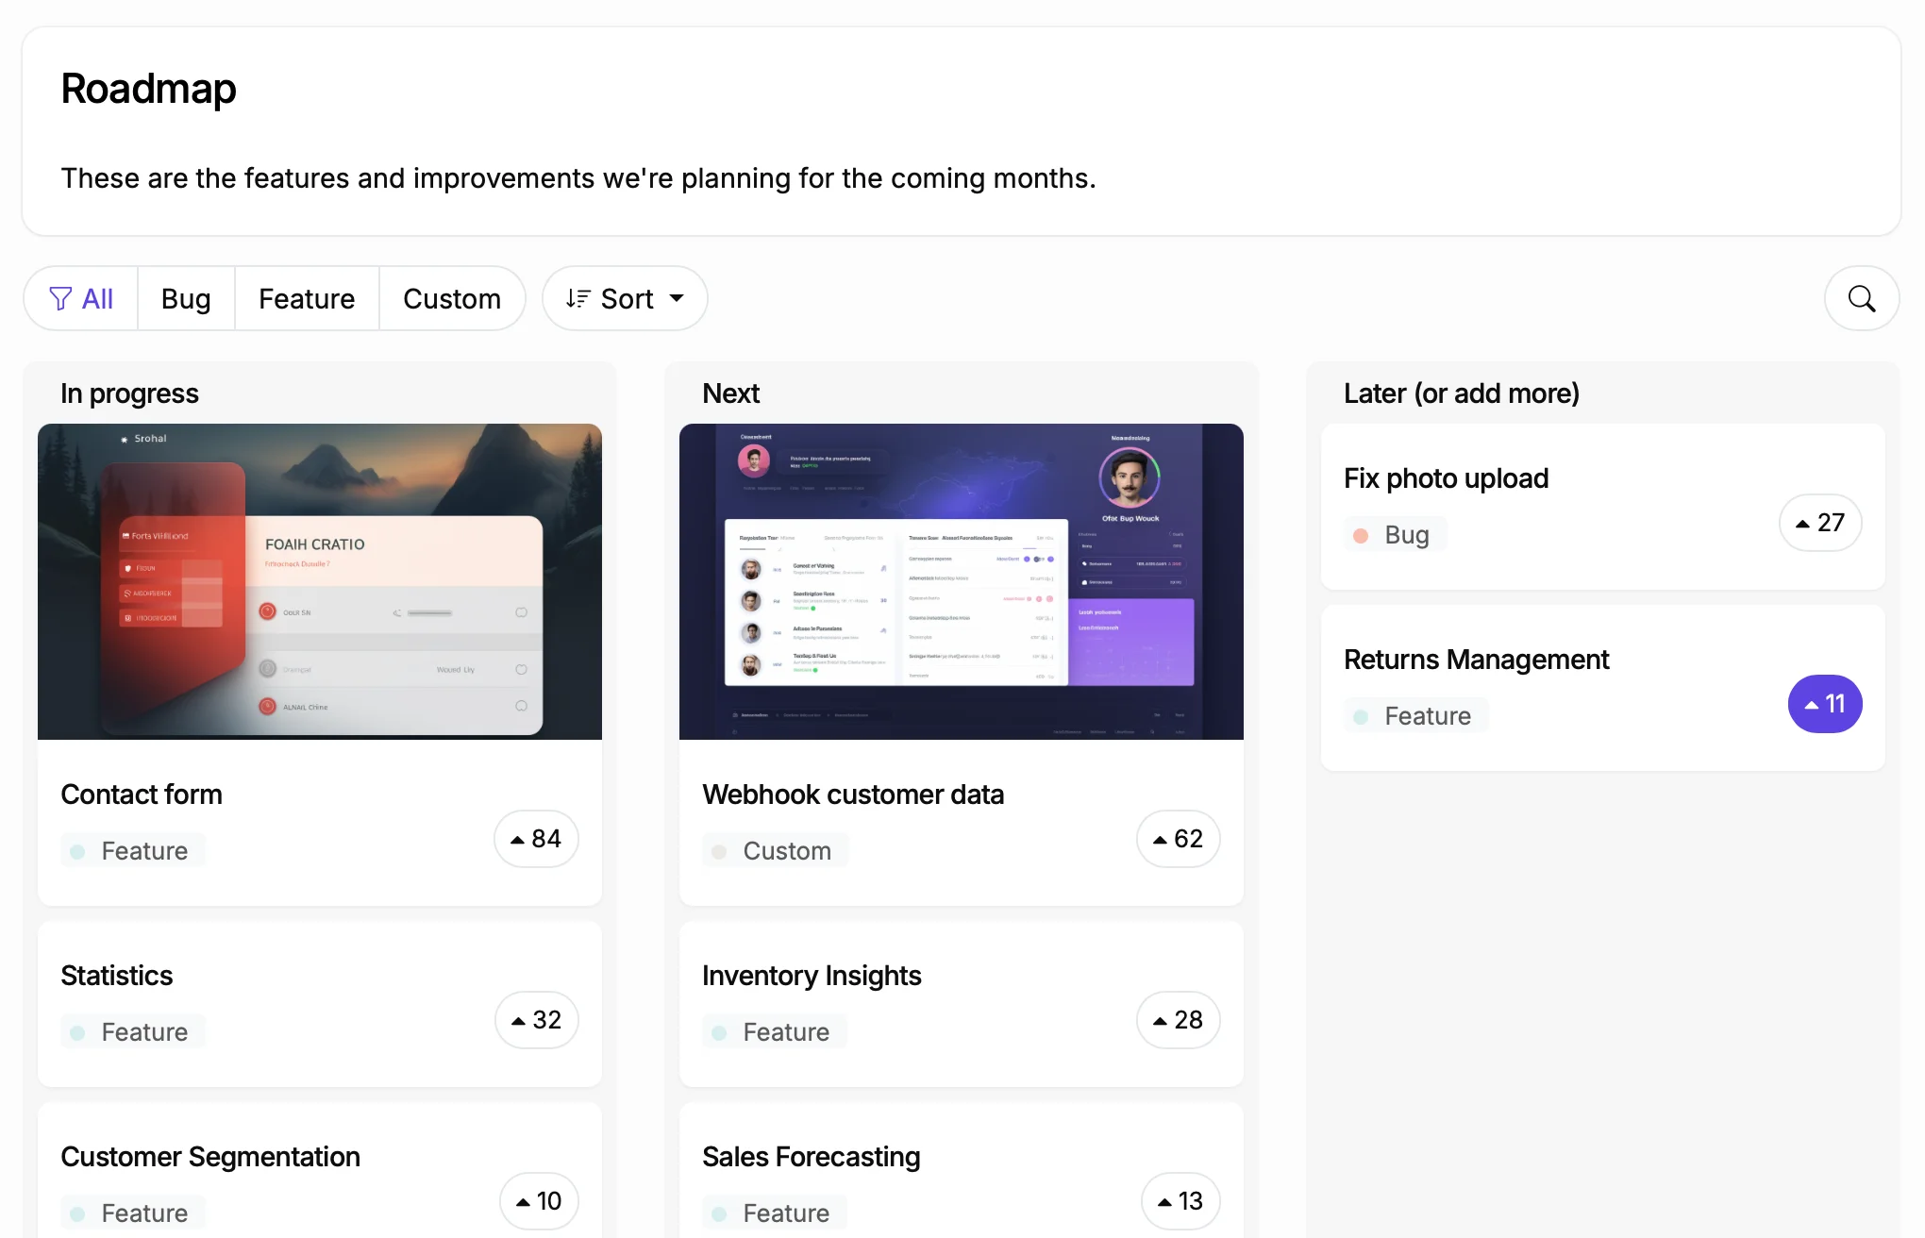Click the chevron on the Sort control

pyautogui.click(x=677, y=298)
